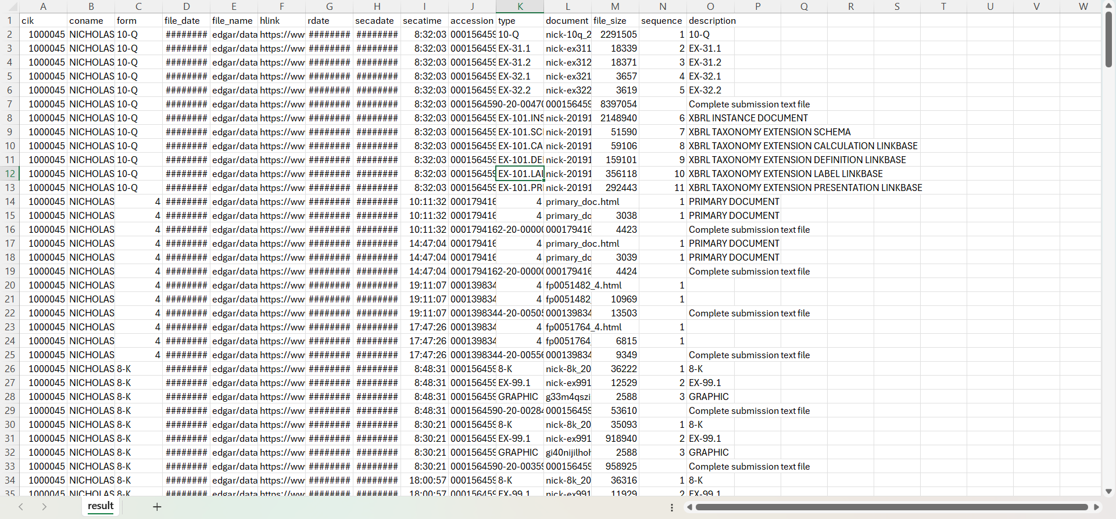Click file size cell 958925

615,466
